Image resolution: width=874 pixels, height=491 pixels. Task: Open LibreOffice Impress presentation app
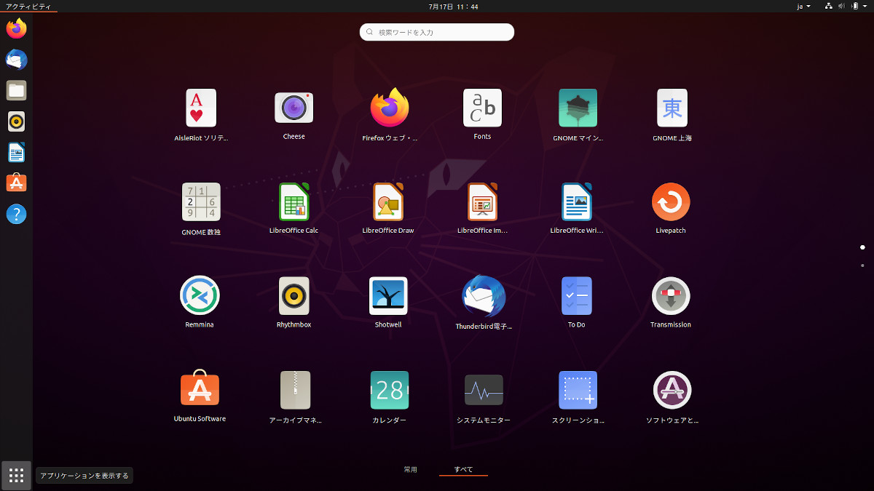[482, 201]
